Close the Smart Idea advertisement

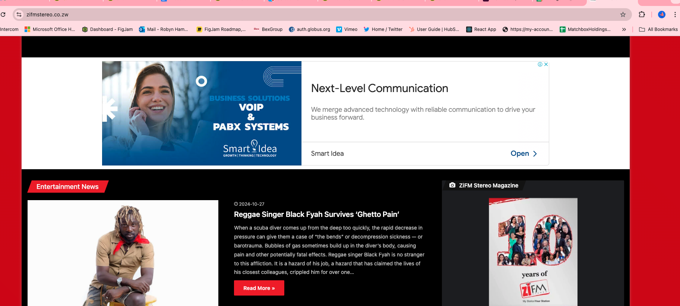click(546, 64)
